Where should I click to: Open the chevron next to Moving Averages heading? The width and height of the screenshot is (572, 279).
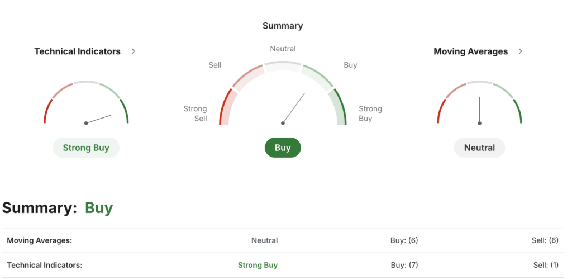[x=520, y=51]
